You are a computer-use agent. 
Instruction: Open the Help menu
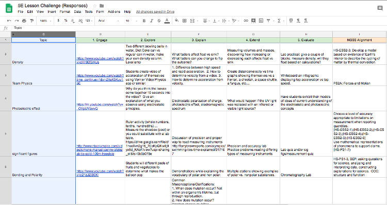[127, 11]
